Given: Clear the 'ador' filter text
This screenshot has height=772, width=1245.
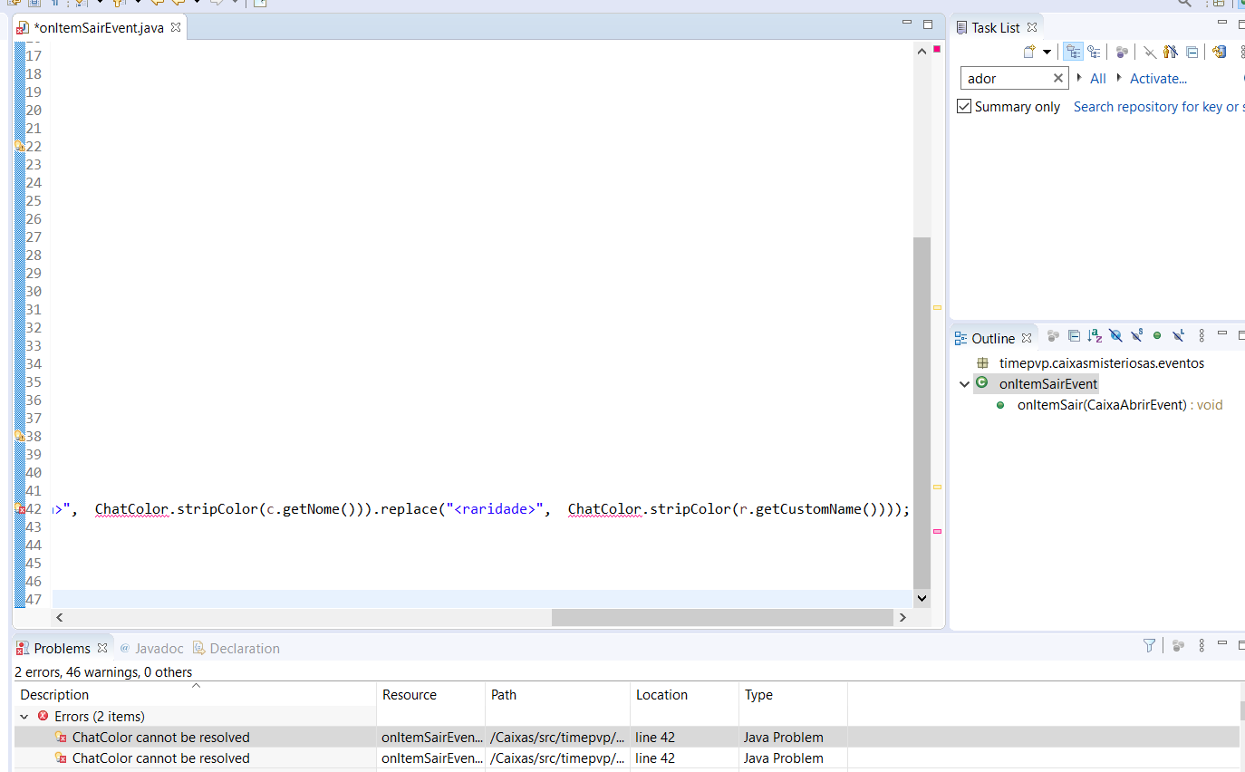Looking at the screenshot, I should [x=1057, y=79].
